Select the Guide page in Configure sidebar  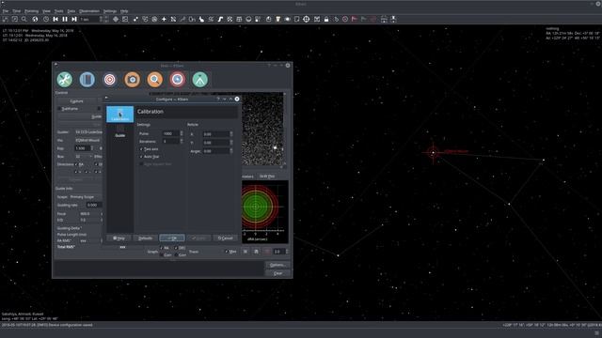[120, 131]
